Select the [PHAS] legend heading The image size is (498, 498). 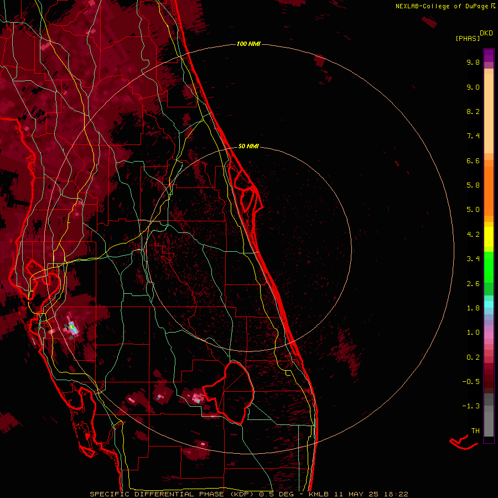(468, 38)
